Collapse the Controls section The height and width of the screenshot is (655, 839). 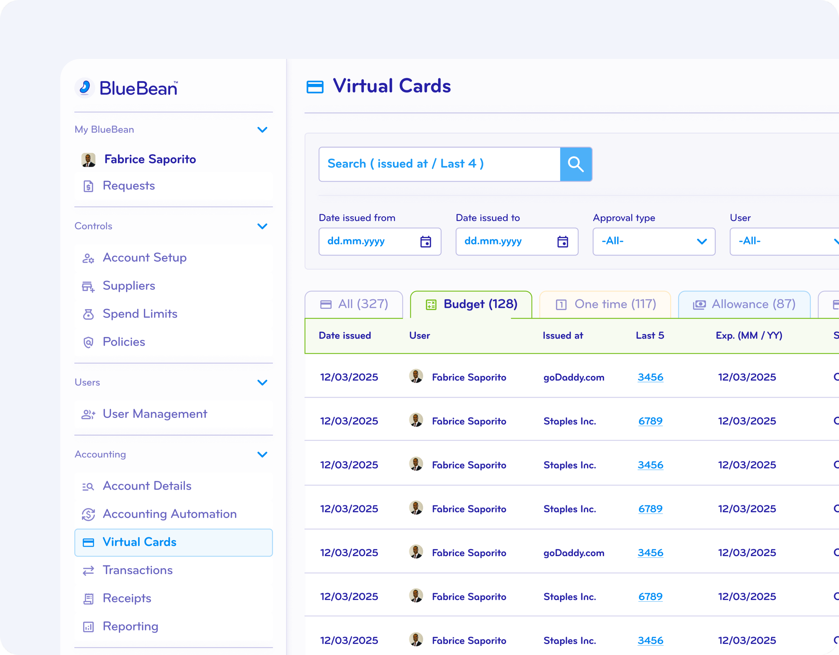(x=263, y=226)
